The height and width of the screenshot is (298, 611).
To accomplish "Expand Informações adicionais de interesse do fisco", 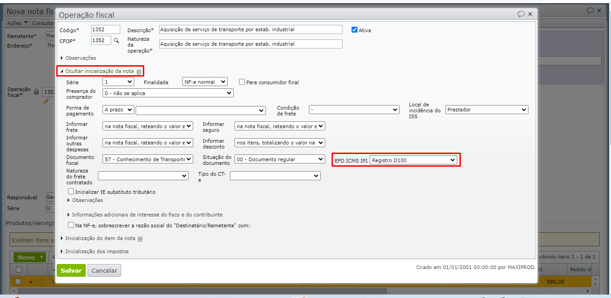I will pos(145,215).
